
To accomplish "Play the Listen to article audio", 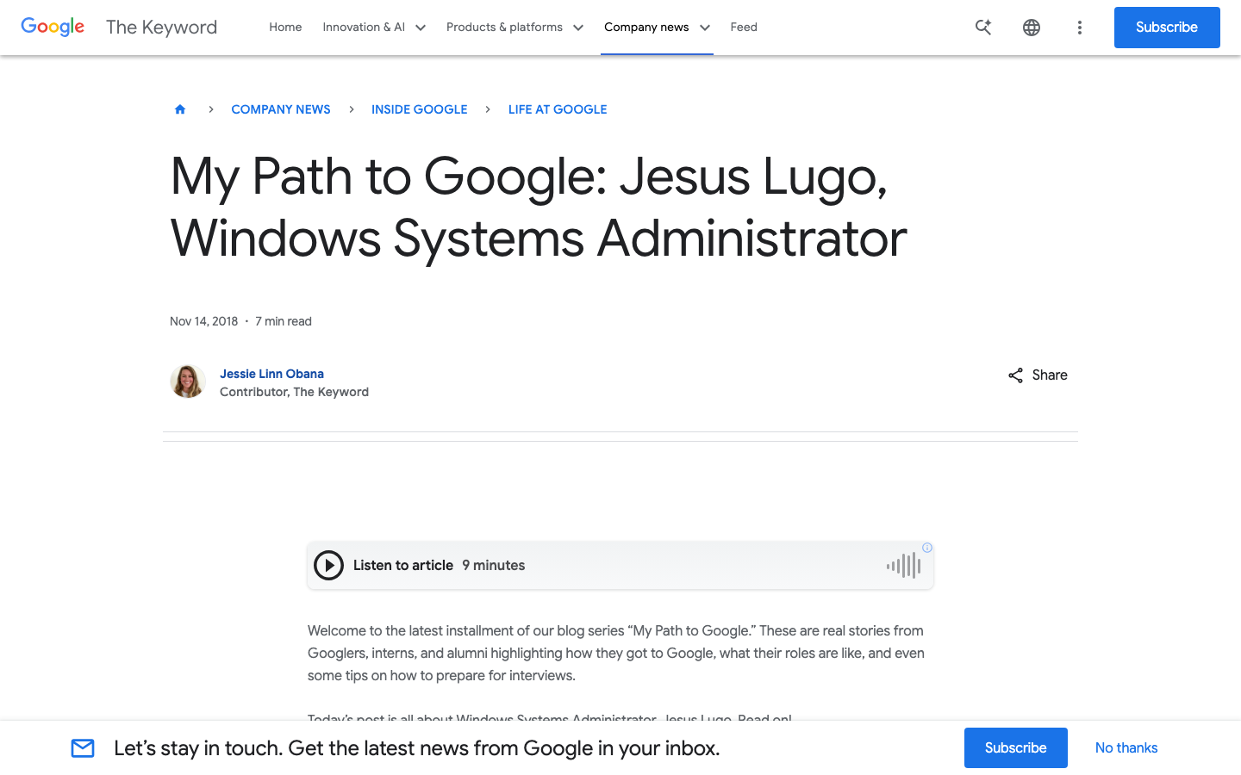I will click(x=328, y=566).
